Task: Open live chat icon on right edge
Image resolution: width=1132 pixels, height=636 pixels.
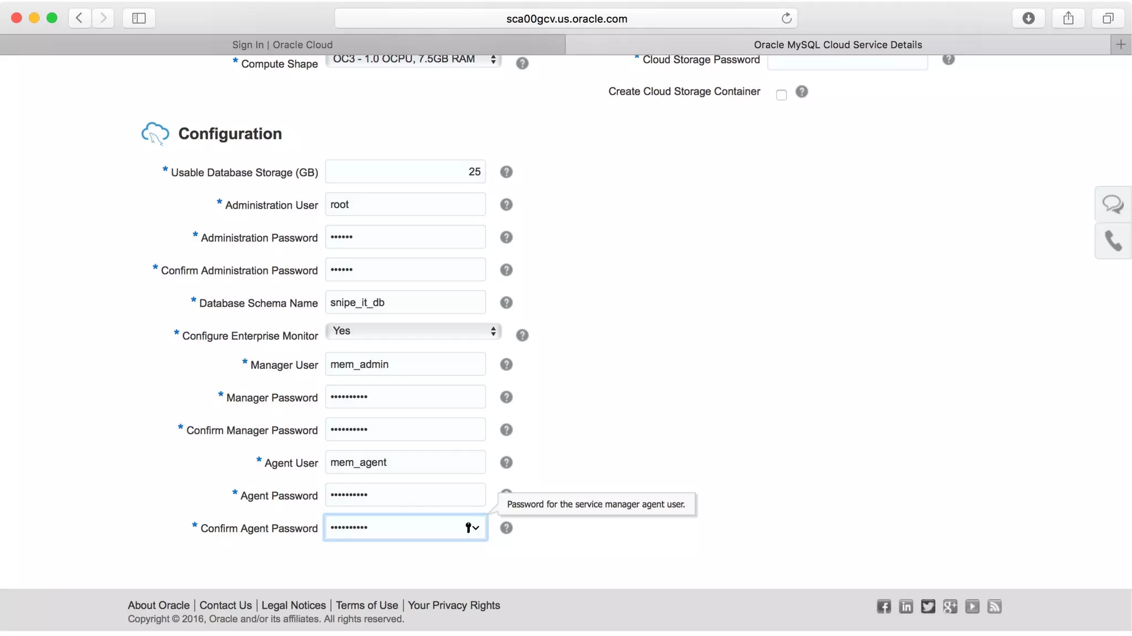Action: (x=1112, y=204)
